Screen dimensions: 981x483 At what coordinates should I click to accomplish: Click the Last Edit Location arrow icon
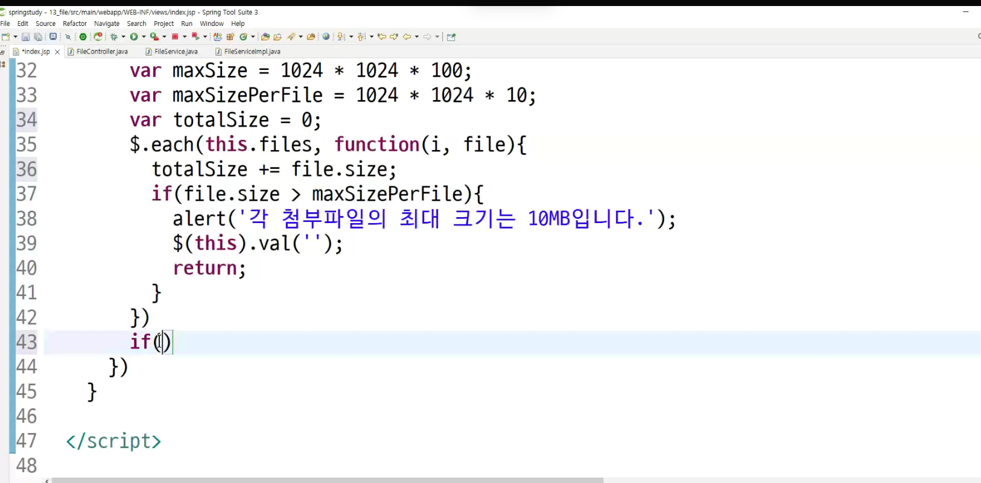coord(381,37)
